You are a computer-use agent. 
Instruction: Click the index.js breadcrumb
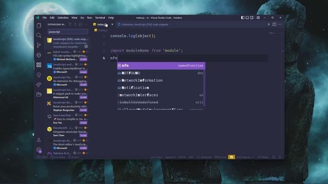click(101, 30)
